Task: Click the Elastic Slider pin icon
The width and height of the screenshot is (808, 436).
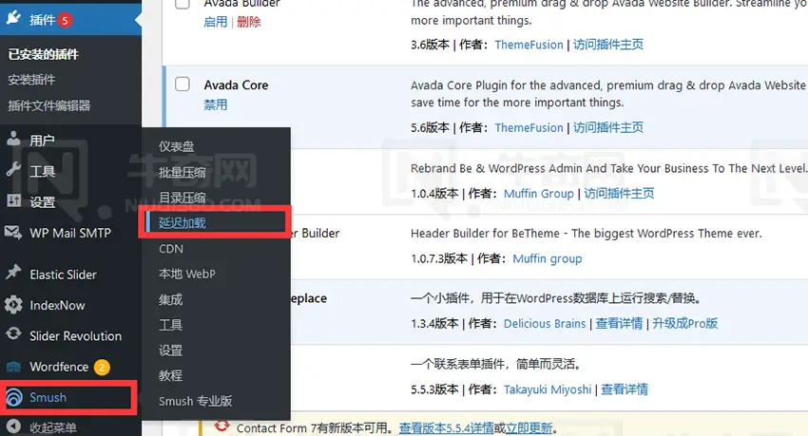Action: pos(14,274)
